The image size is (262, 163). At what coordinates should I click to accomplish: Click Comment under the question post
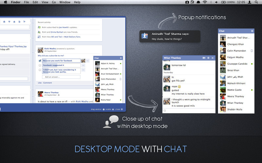click(47, 83)
